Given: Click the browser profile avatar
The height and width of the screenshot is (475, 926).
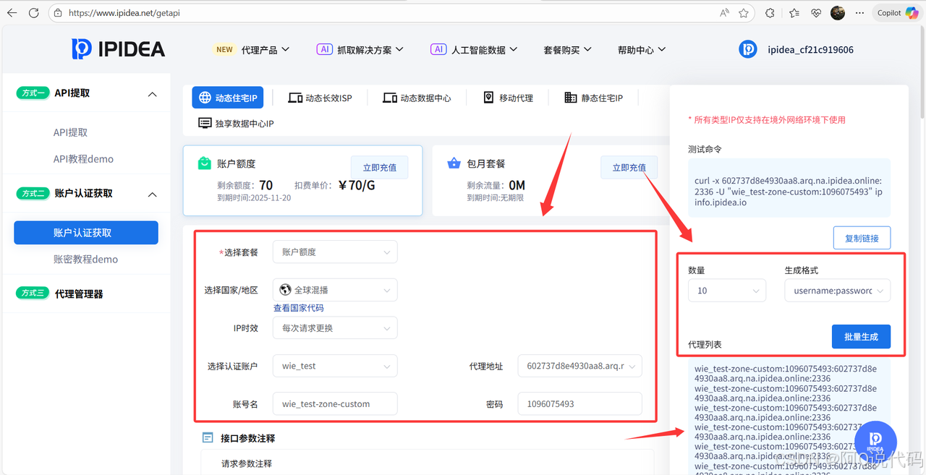Looking at the screenshot, I should [838, 13].
